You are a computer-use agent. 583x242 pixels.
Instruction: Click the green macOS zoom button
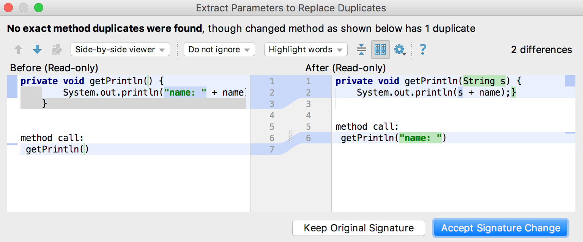click(x=38, y=8)
